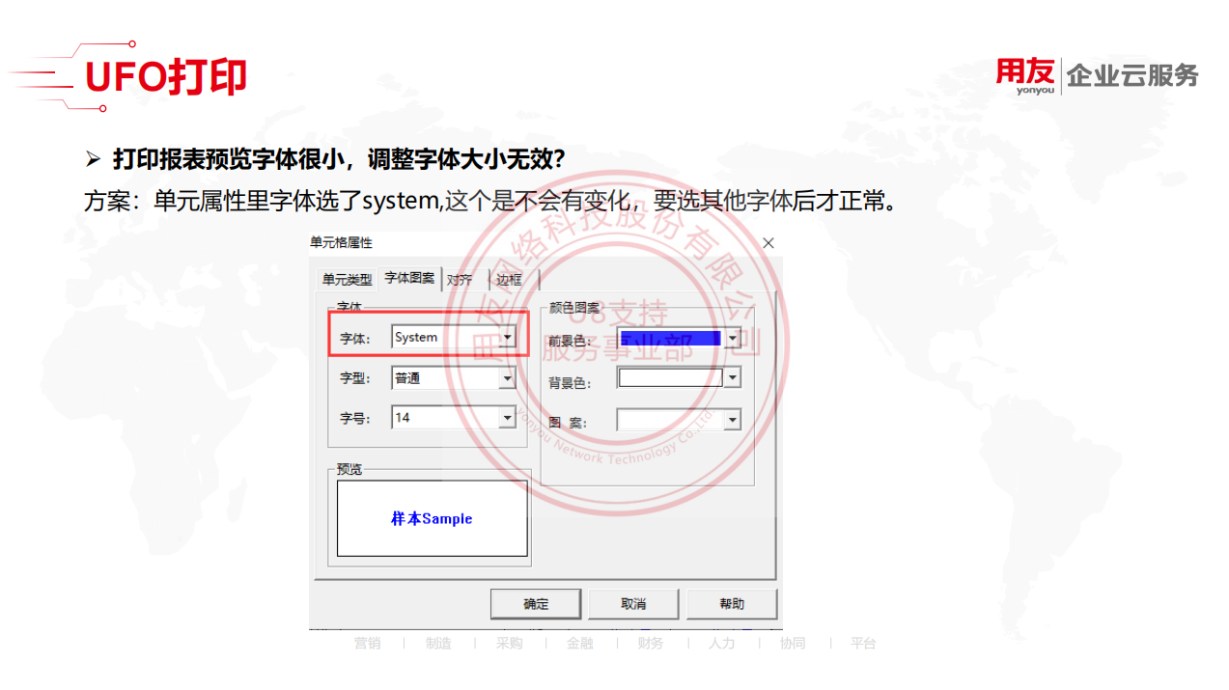The width and height of the screenshot is (1229, 690).
Task: Click the 金融 footer label
Action: point(580,643)
